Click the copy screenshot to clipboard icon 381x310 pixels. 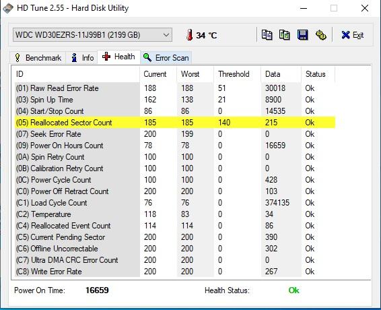click(284, 35)
